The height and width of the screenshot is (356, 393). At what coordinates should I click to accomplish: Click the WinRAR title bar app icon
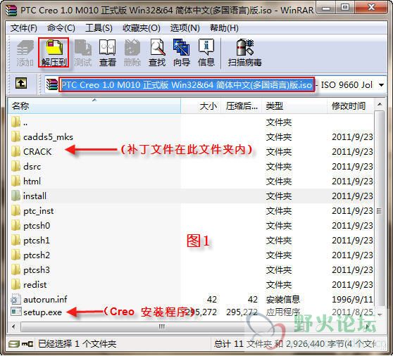(11, 11)
